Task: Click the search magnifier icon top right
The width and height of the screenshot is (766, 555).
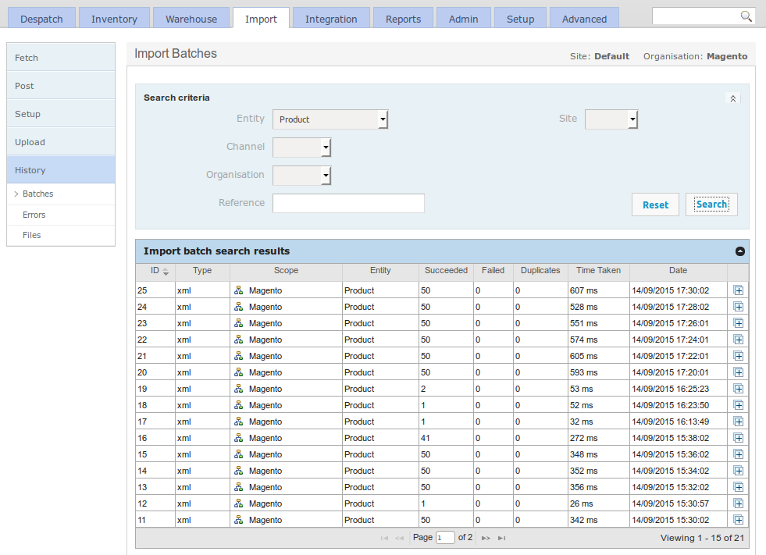Action: (x=745, y=16)
